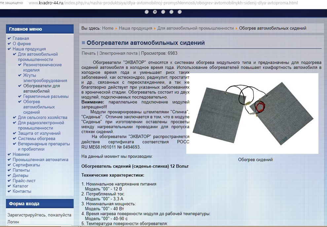Open the Патенты menu item

21,170
